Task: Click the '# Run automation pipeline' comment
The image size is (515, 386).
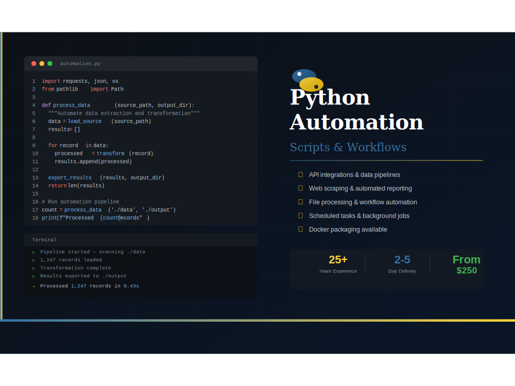Action: [x=80, y=202]
